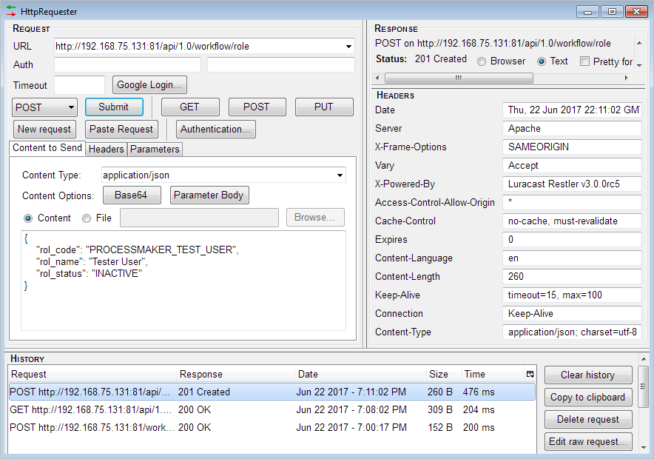This screenshot has height=459, width=654.
Task: Open the Parameters tab
Action: (x=155, y=149)
